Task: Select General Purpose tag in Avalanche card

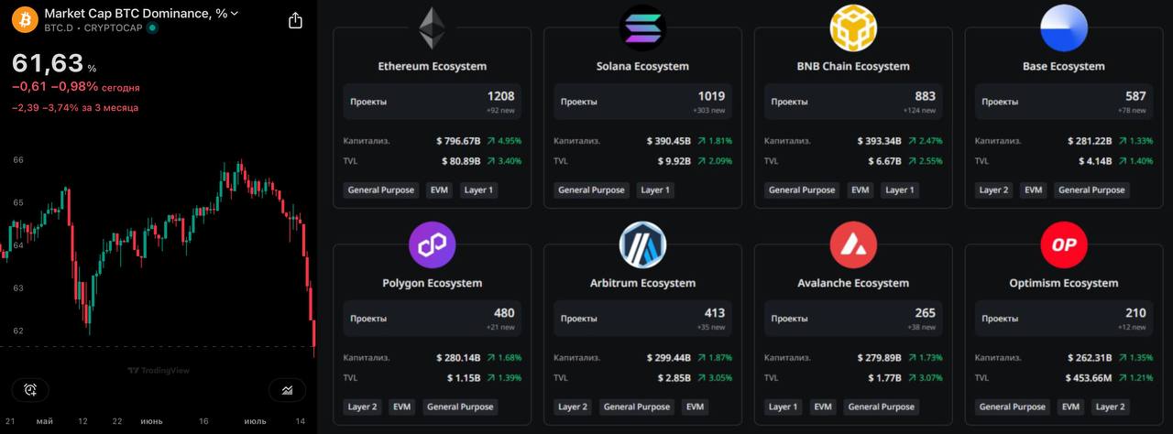Action: click(x=881, y=407)
